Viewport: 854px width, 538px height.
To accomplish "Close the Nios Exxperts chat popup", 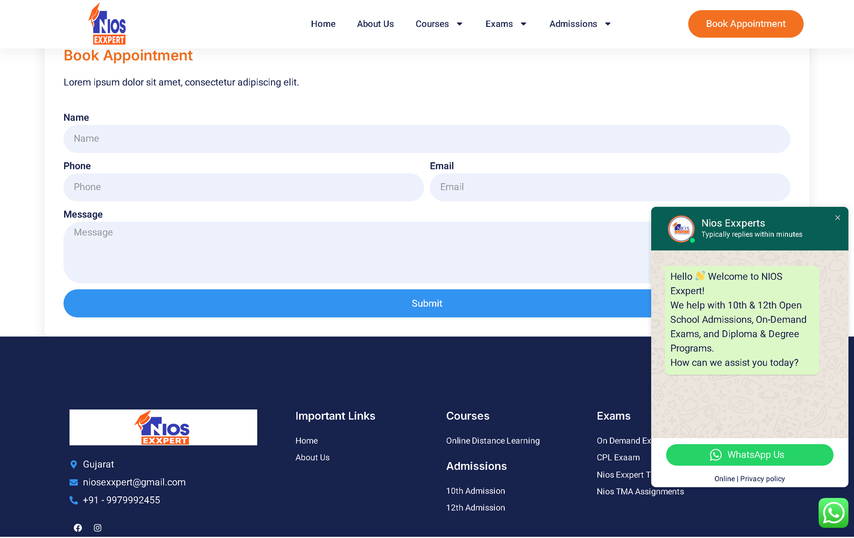I will click(837, 218).
